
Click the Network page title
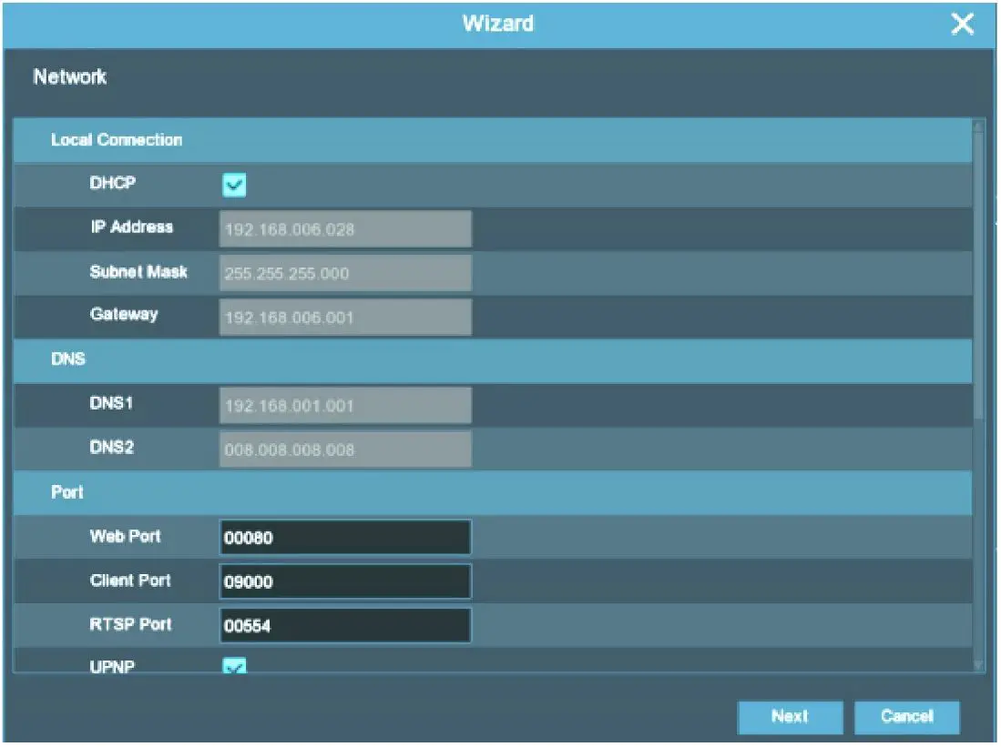point(70,78)
